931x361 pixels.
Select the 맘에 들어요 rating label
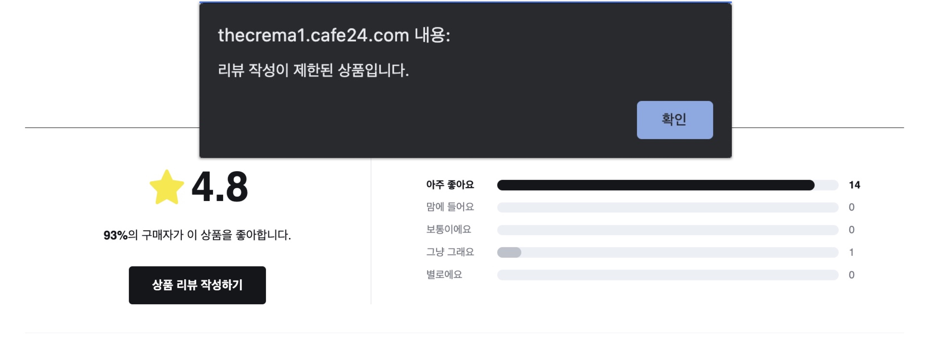450,207
